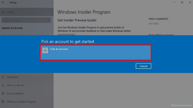Click the Update & Security heading
Screen dimensions: 193x108
click(12, 28)
